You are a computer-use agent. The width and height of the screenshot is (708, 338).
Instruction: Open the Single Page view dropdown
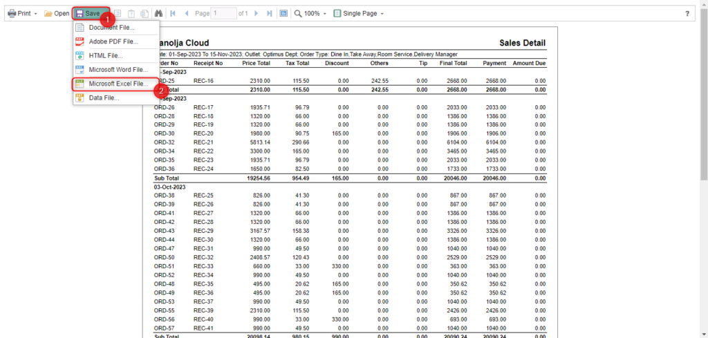(x=364, y=14)
